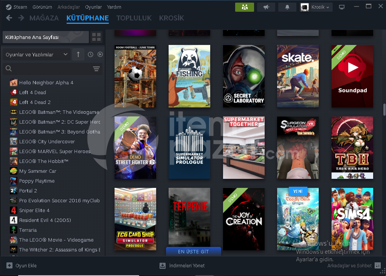Select The LEGO Movie - Videogame
This screenshot has width=386, height=276.
[x=55, y=240]
